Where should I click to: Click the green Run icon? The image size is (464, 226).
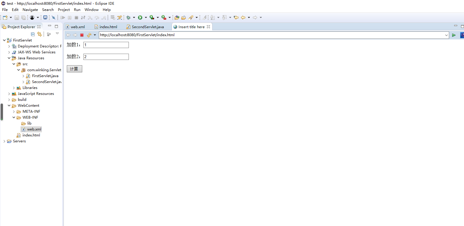coord(140,17)
